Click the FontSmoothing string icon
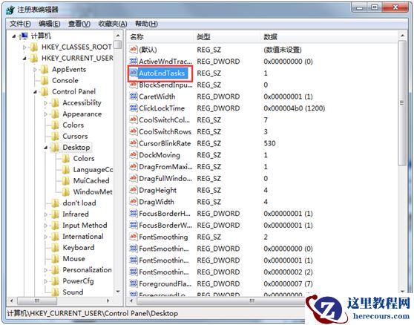The width and height of the screenshot is (414, 325). click(x=134, y=237)
